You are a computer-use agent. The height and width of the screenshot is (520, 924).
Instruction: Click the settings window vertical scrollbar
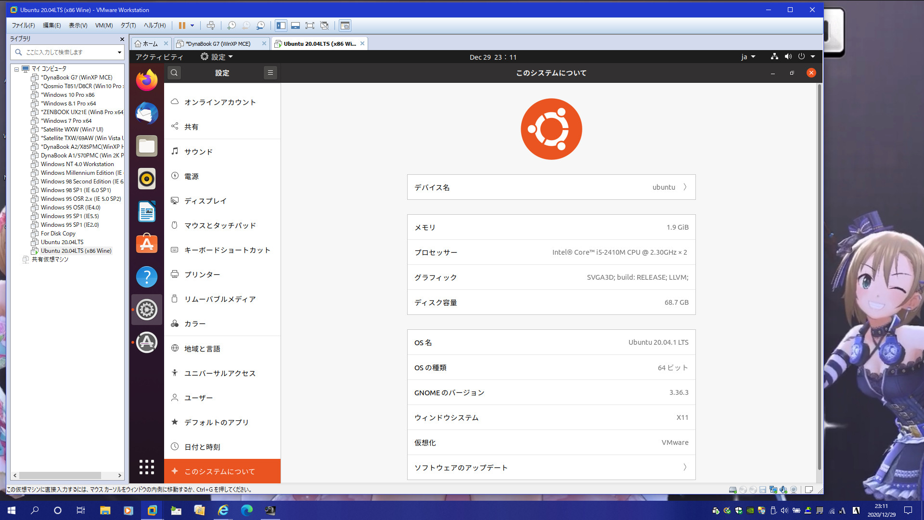(819, 277)
